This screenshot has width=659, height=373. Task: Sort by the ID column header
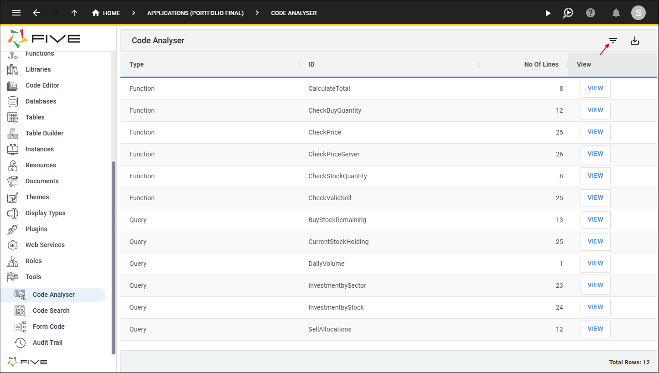(x=311, y=64)
